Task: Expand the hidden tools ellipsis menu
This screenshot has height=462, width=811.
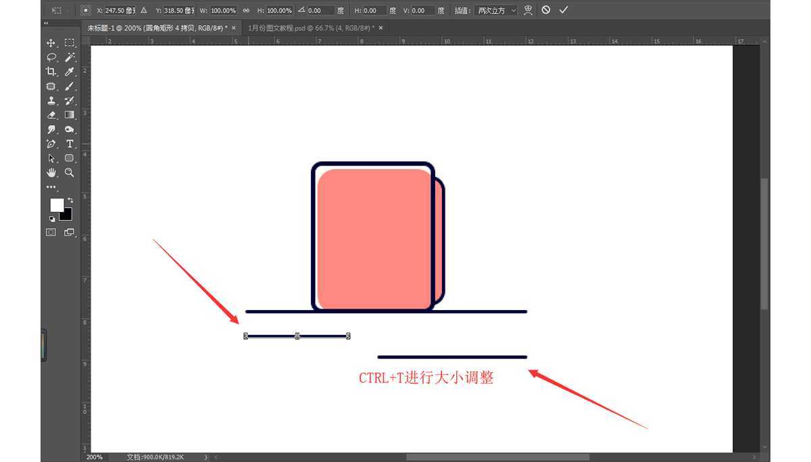Action: [51, 187]
